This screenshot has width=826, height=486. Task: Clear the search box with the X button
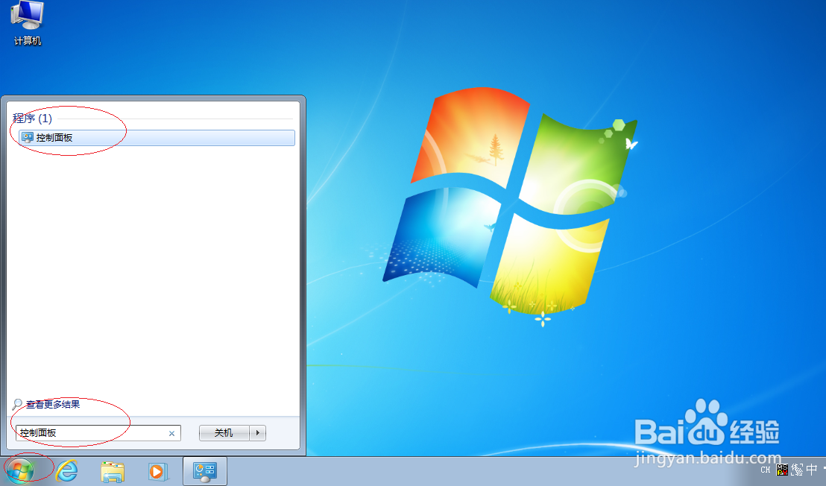171,433
